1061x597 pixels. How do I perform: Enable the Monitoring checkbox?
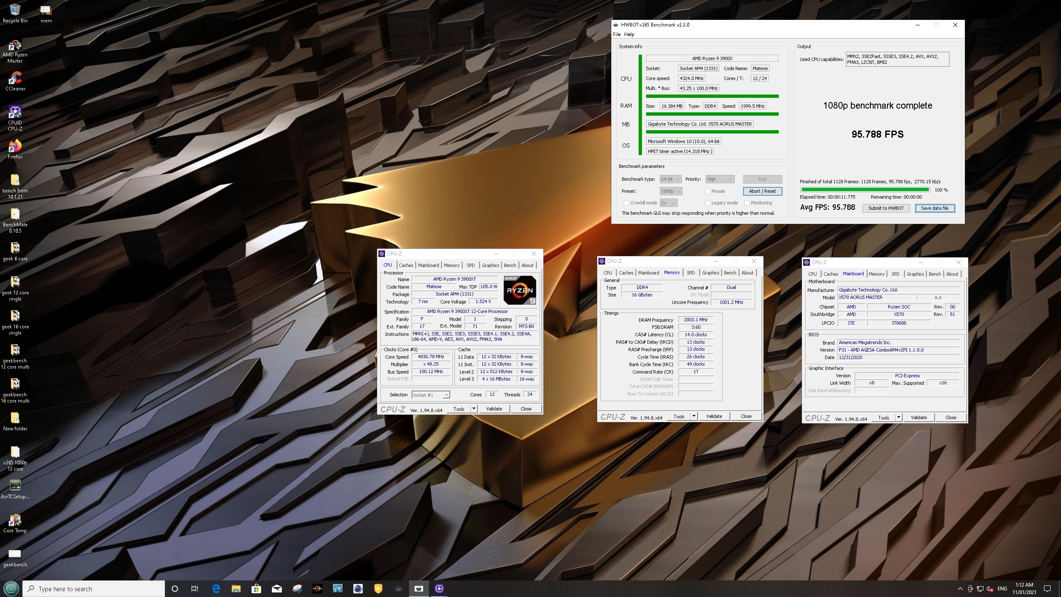(x=747, y=203)
